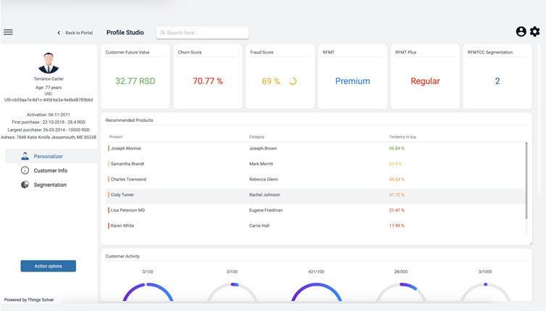Click the 28/300 activity gauge
Viewport: 546px width, 311px height.
coord(400,291)
